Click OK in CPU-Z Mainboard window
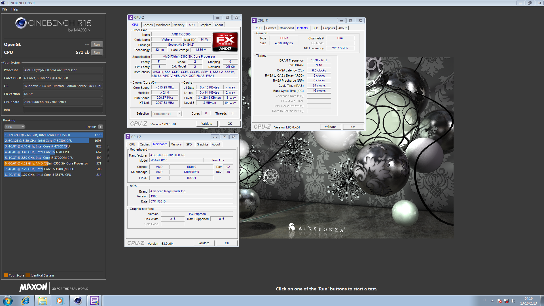The width and height of the screenshot is (544, 306). tap(227, 243)
